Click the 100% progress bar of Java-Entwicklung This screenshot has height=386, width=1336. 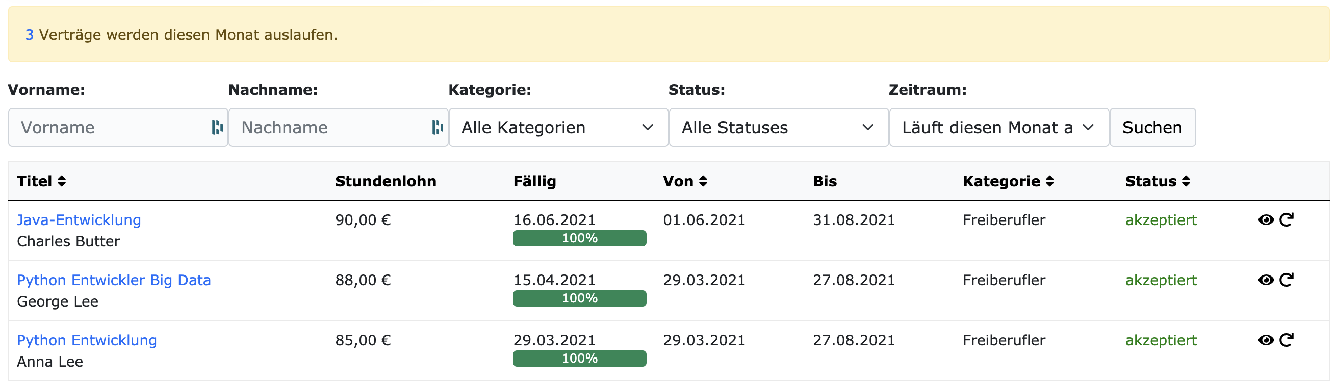[579, 239]
